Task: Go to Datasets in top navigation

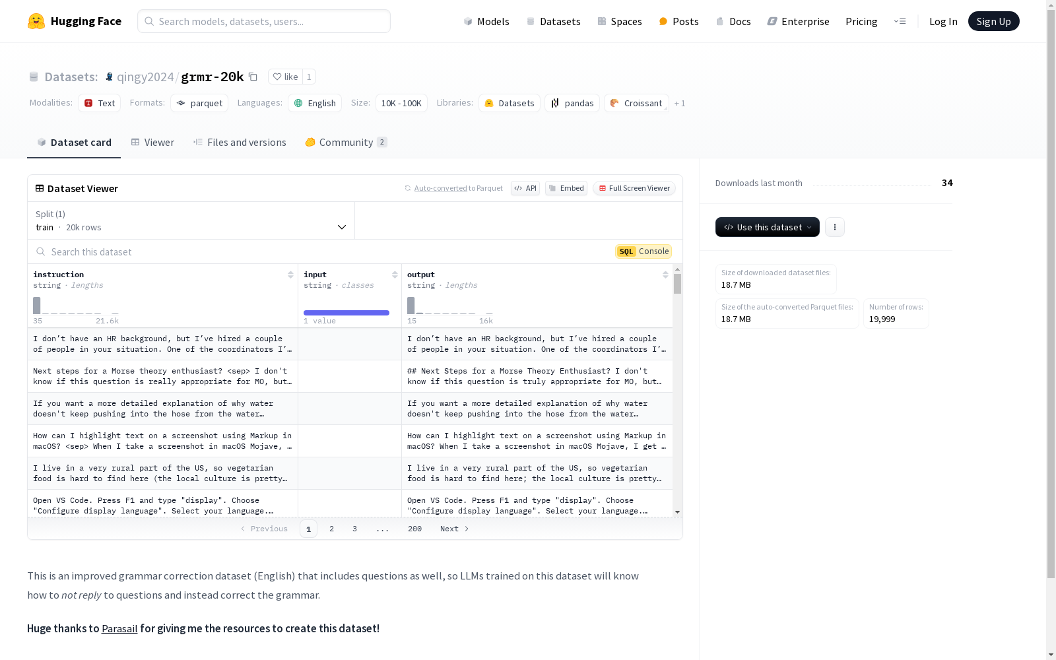Action: pyautogui.click(x=553, y=21)
